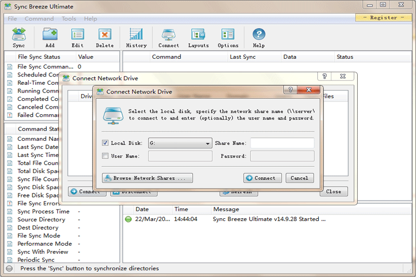The image size is (416, 277).
Task: Cancel the Connect Network Drive dialog
Action: coord(300,178)
